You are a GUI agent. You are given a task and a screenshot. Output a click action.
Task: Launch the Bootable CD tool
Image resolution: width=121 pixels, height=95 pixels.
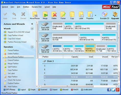tap(104, 14)
